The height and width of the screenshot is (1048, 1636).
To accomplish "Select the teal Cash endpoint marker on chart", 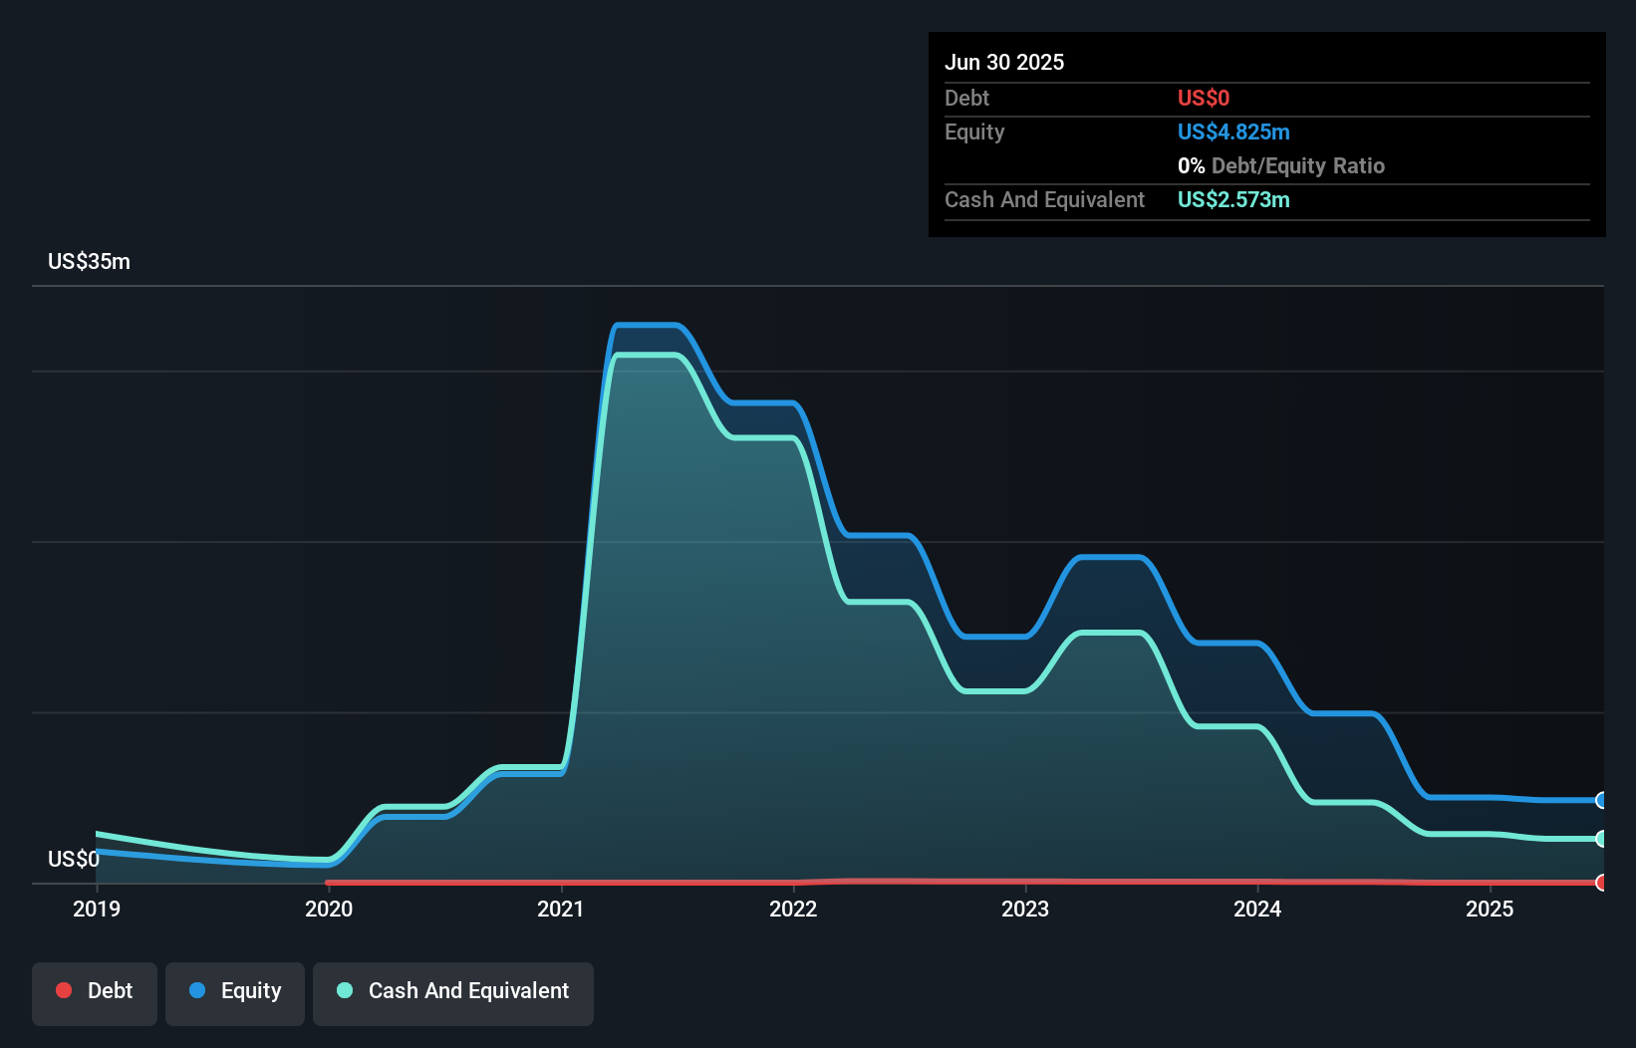I will 1600,839.
